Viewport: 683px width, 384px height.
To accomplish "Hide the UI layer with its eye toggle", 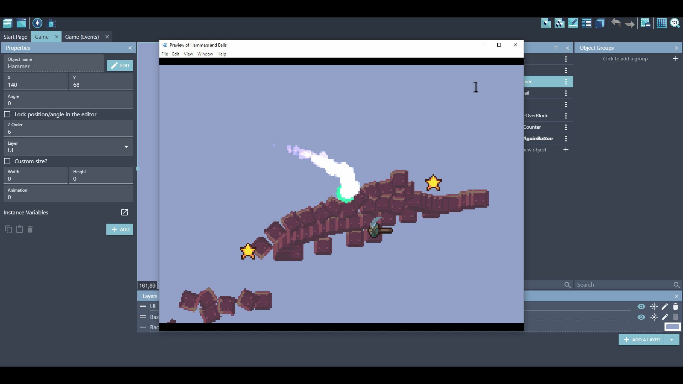I will point(642,306).
